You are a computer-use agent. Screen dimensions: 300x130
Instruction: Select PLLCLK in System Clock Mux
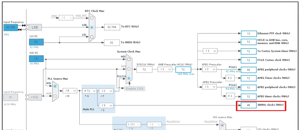(129, 78)
